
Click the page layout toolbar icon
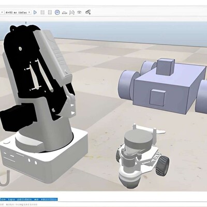tap(72, 12)
